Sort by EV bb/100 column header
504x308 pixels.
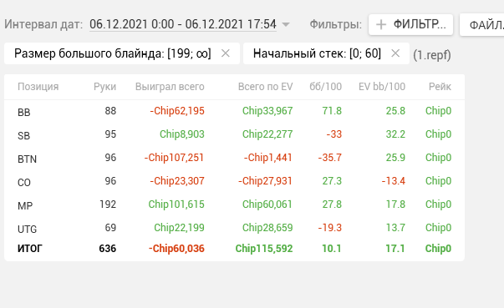tap(382, 87)
